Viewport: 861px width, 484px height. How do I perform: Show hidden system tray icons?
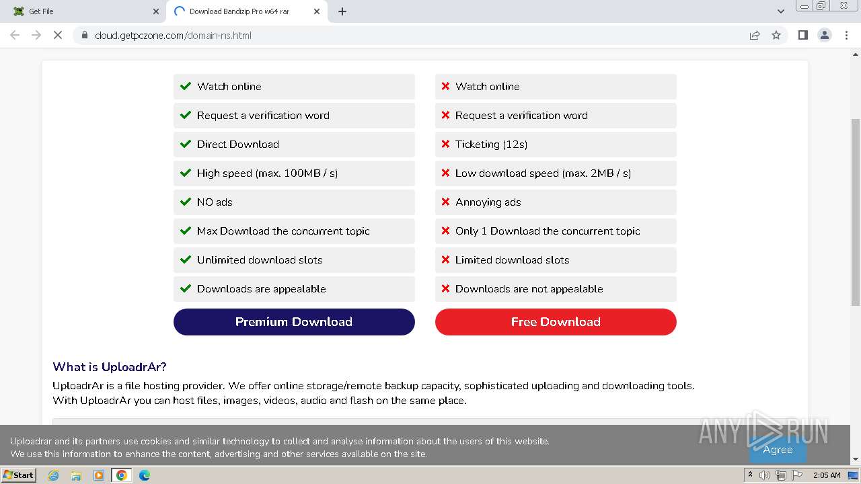pyautogui.click(x=750, y=475)
